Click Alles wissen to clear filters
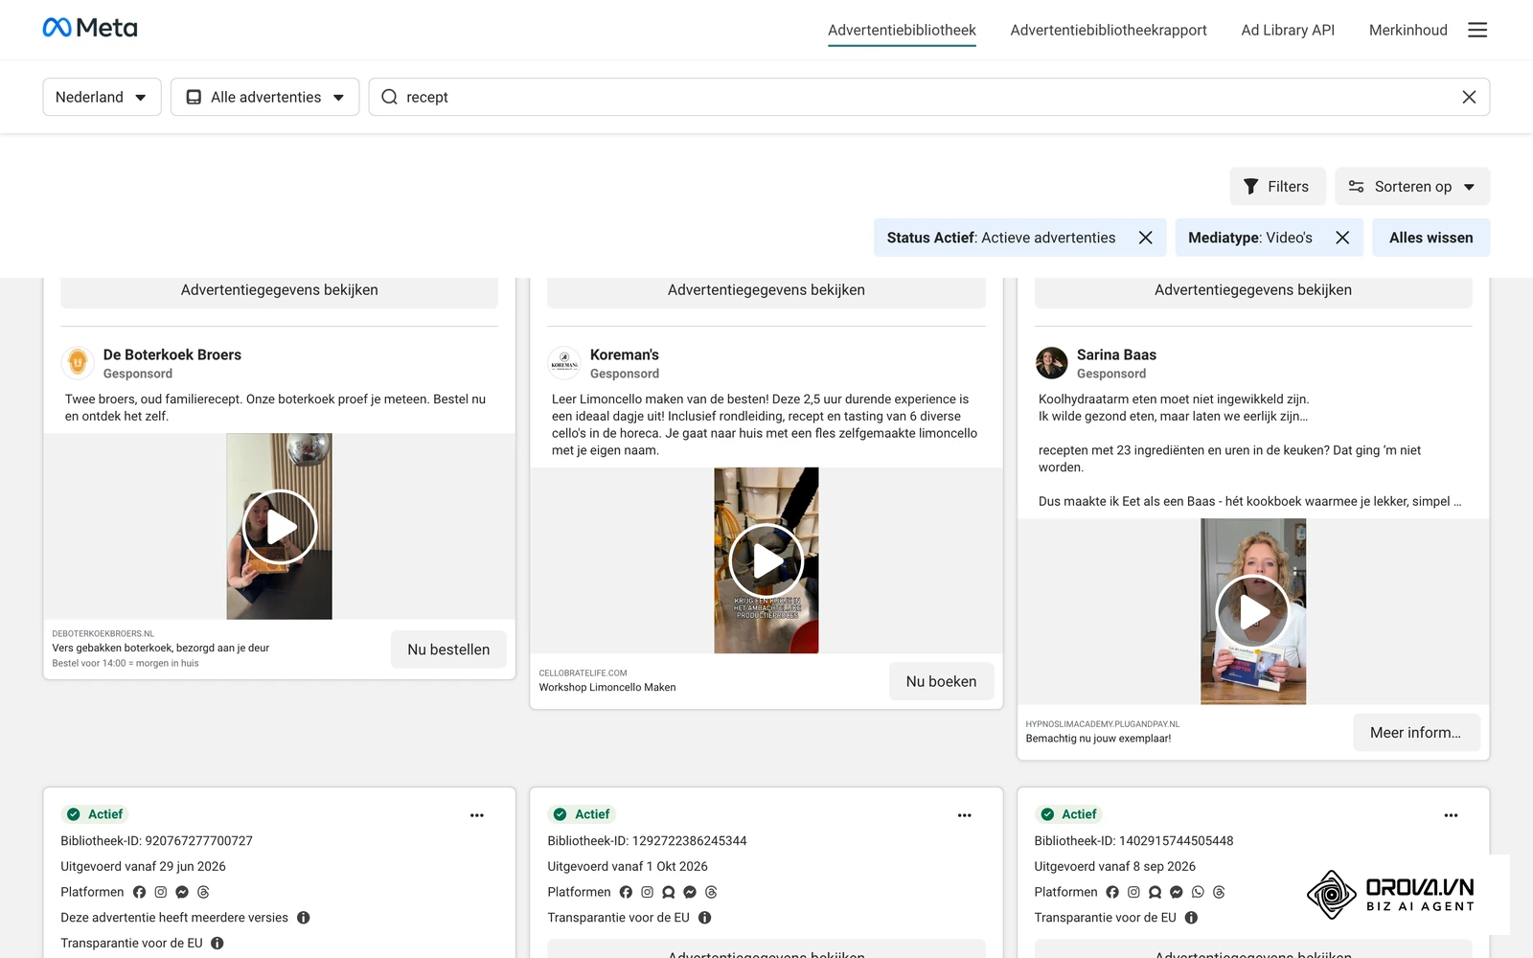1533x958 pixels. 1430,238
